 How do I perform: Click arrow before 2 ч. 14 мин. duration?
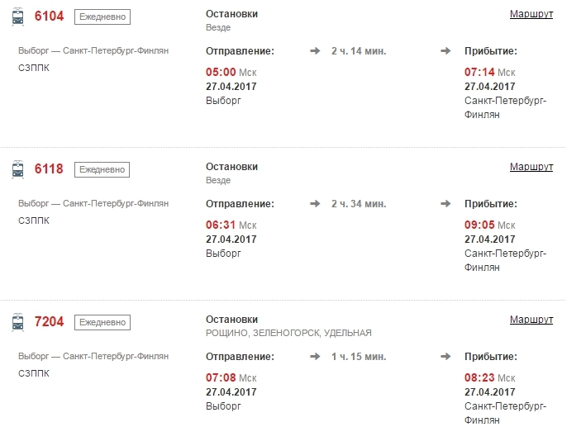(315, 50)
